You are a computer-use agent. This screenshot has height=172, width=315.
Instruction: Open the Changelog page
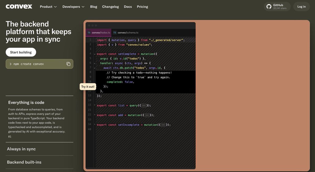pyautogui.click(x=110, y=7)
